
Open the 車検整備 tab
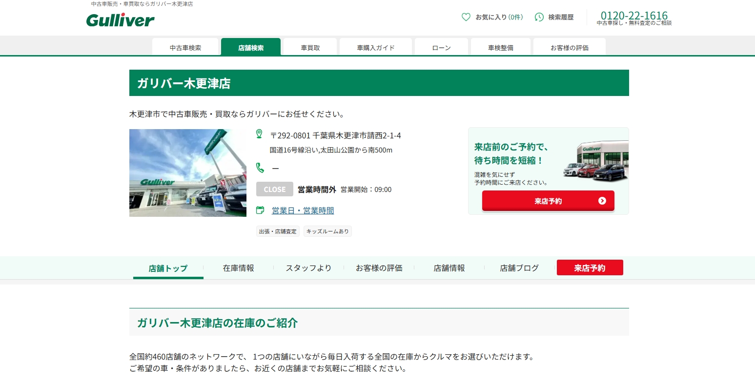pos(500,48)
